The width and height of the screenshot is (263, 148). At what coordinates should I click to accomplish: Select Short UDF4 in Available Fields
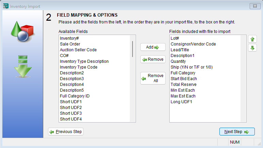[95, 119]
